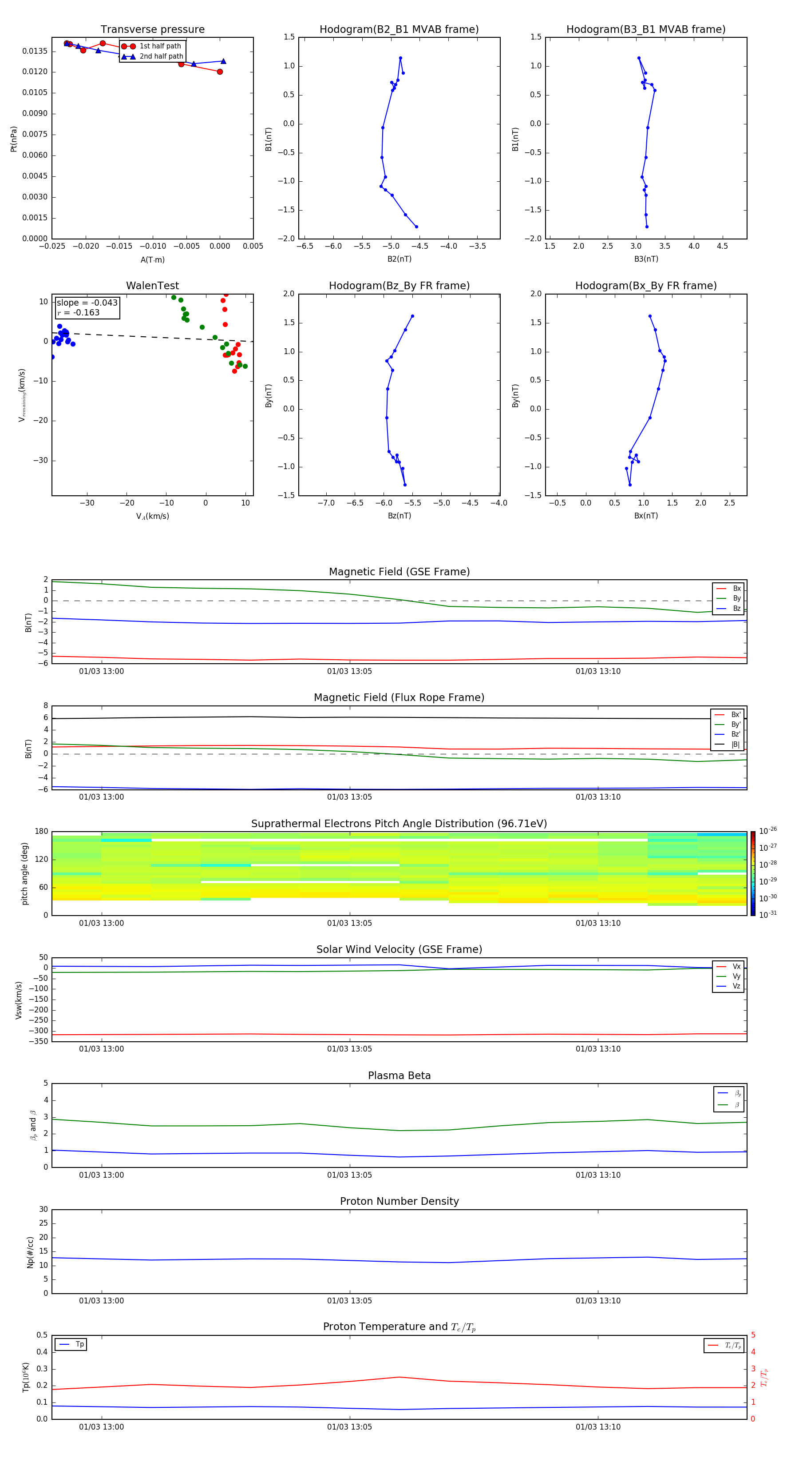The width and height of the screenshot is (799, 1466).
Task: Click the dashed fit line in WalenTest plot
Action: 152,336
